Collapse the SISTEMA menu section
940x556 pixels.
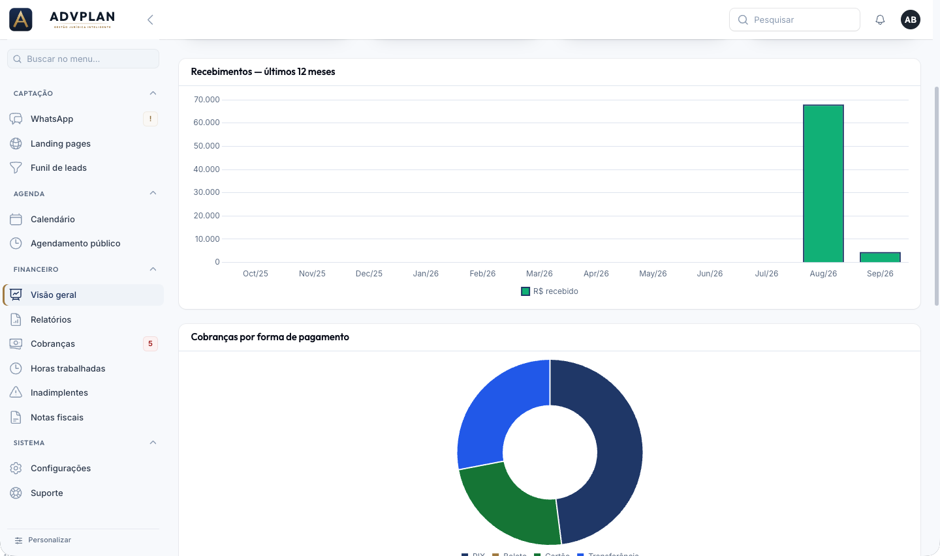(x=153, y=443)
